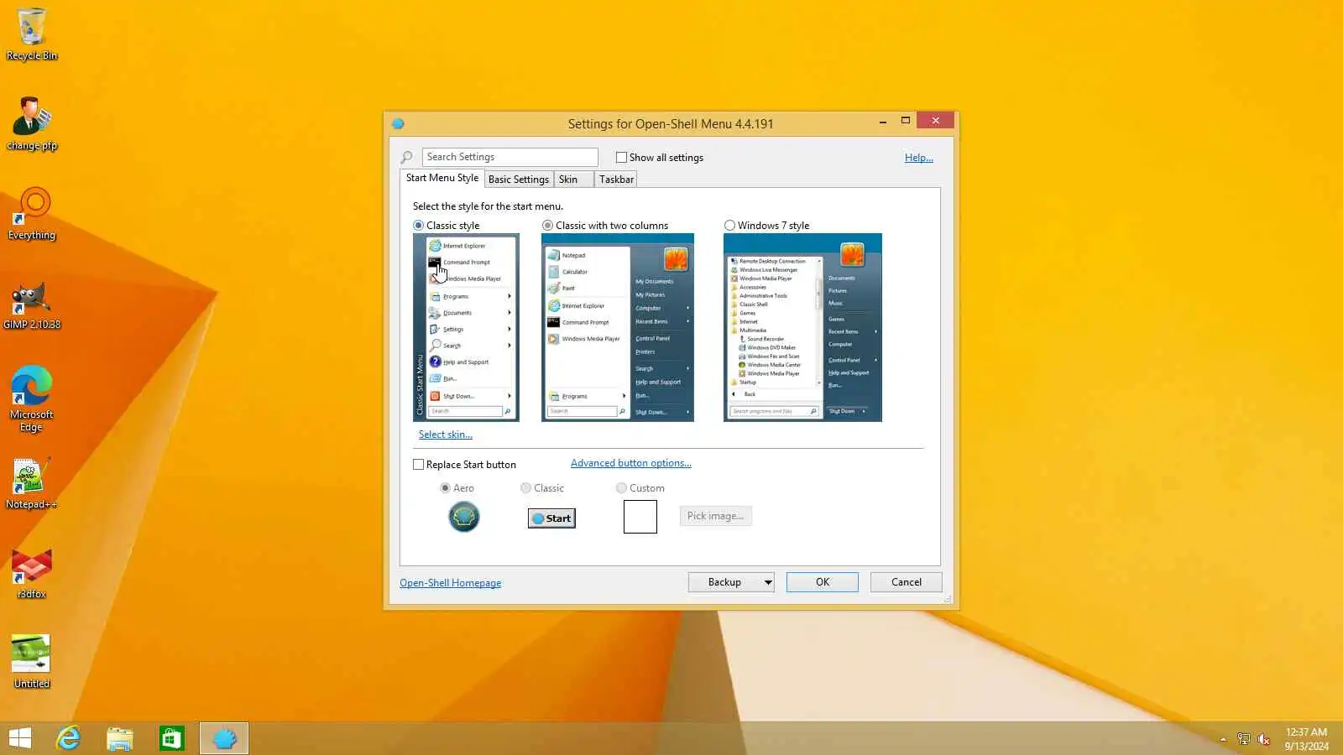Click the Pick image... button
This screenshot has height=755, width=1343.
point(716,516)
